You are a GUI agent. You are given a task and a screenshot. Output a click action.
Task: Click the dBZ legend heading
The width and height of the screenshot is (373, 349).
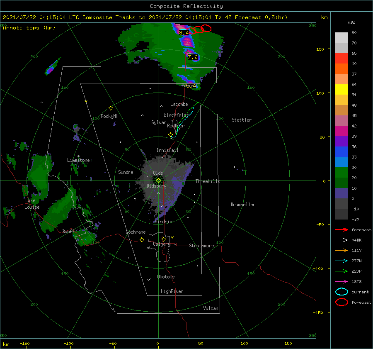click(351, 22)
